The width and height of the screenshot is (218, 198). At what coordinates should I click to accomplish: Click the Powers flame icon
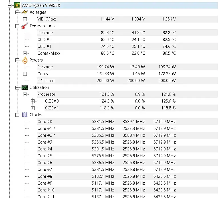(25, 60)
